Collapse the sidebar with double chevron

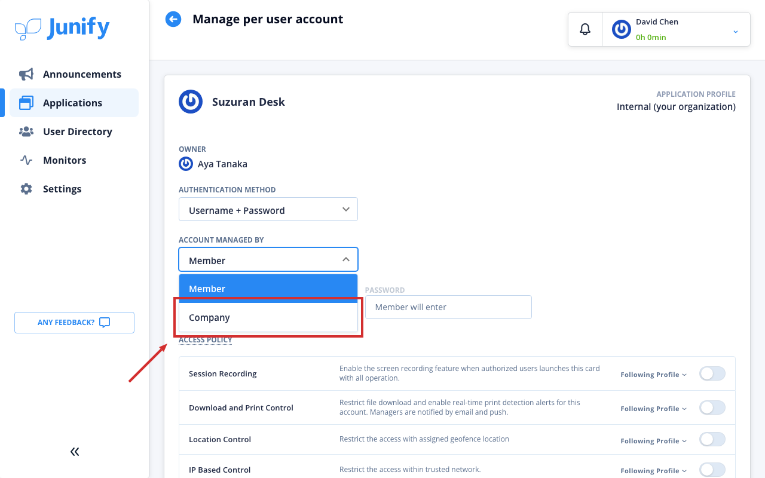tap(75, 452)
